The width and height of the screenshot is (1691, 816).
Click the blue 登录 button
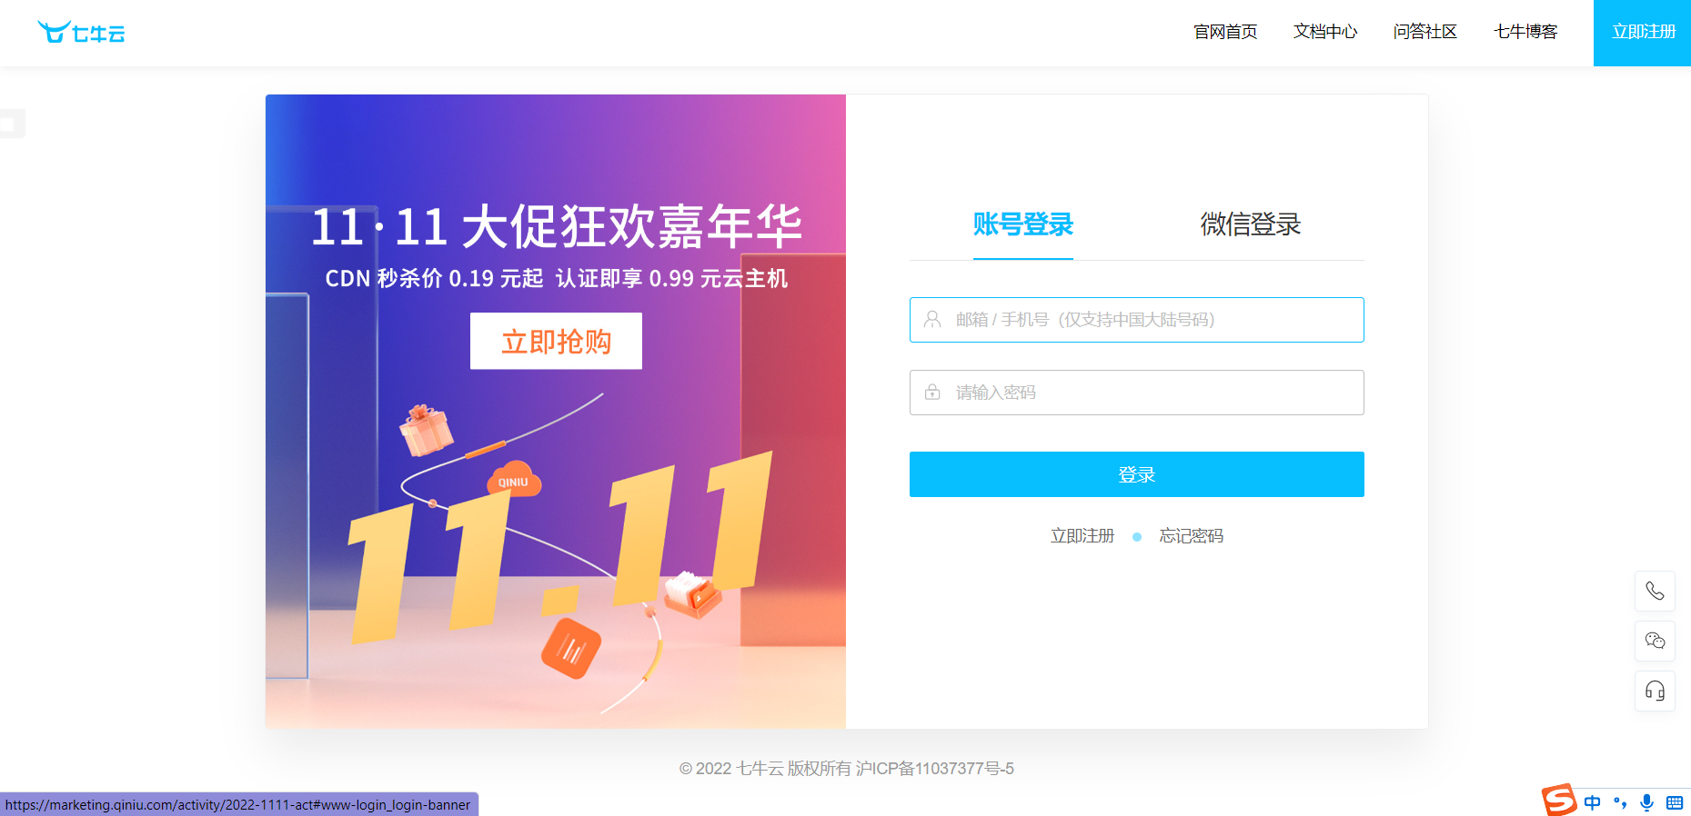1137,474
